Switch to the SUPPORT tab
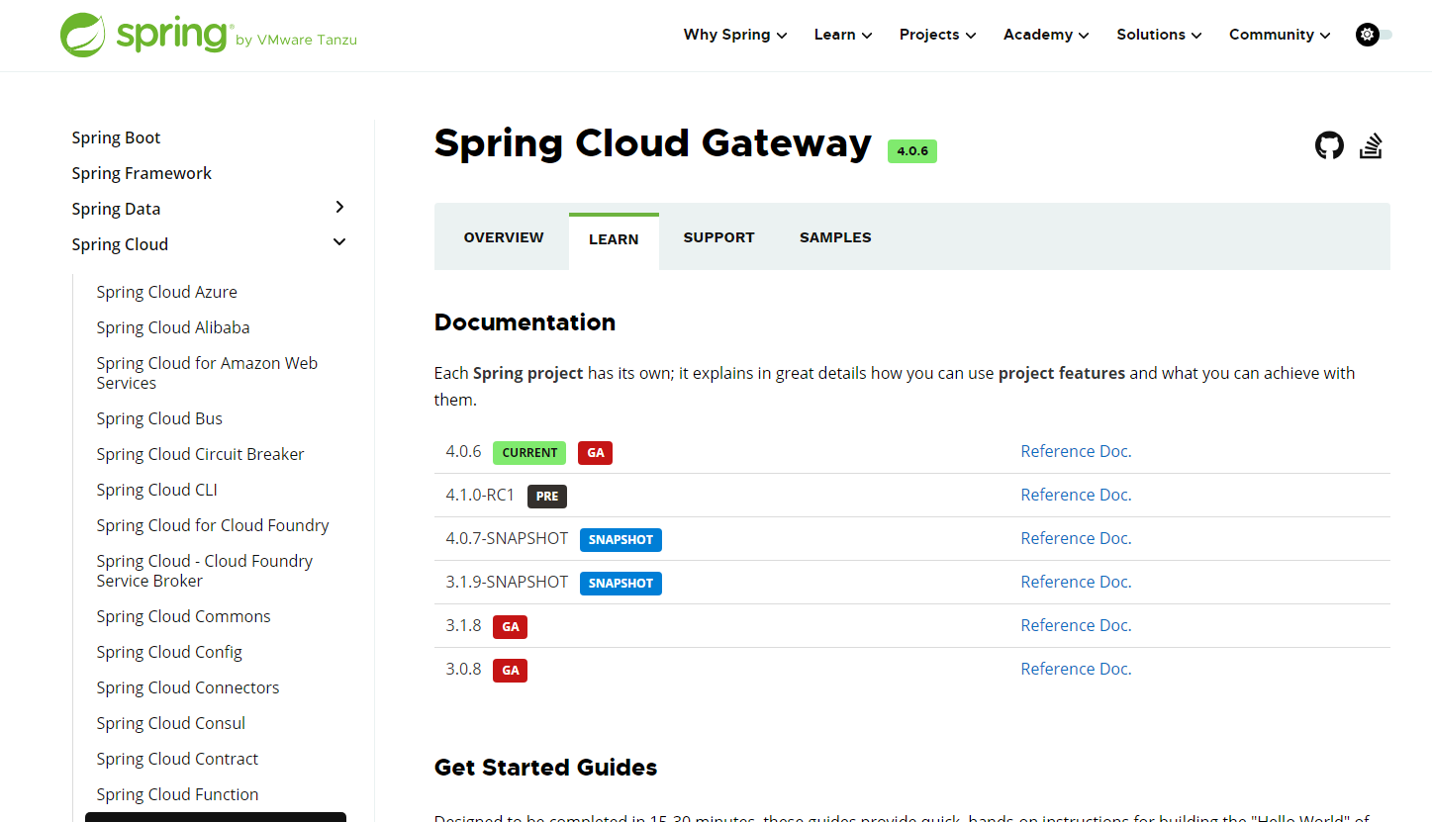Screen dimensions: 1432x822 [x=718, y=237]
